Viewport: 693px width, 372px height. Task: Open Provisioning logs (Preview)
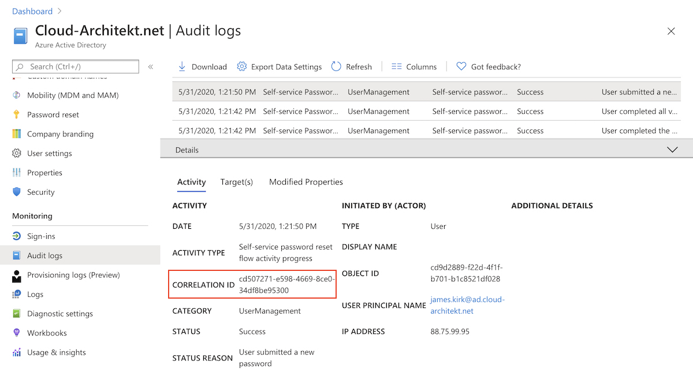pyautogui.click(x=73, y=275)
